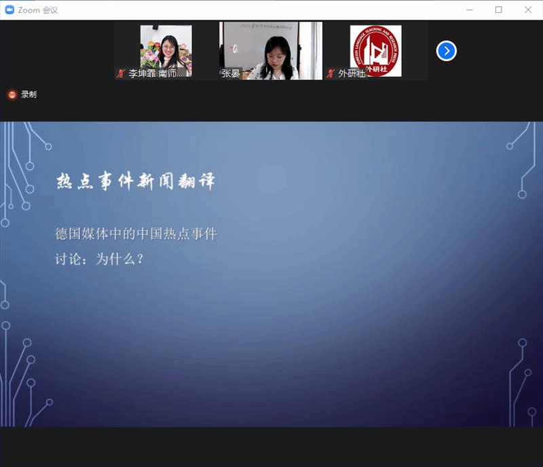Click the Zoom 会议 window title text

pos(39,10)
